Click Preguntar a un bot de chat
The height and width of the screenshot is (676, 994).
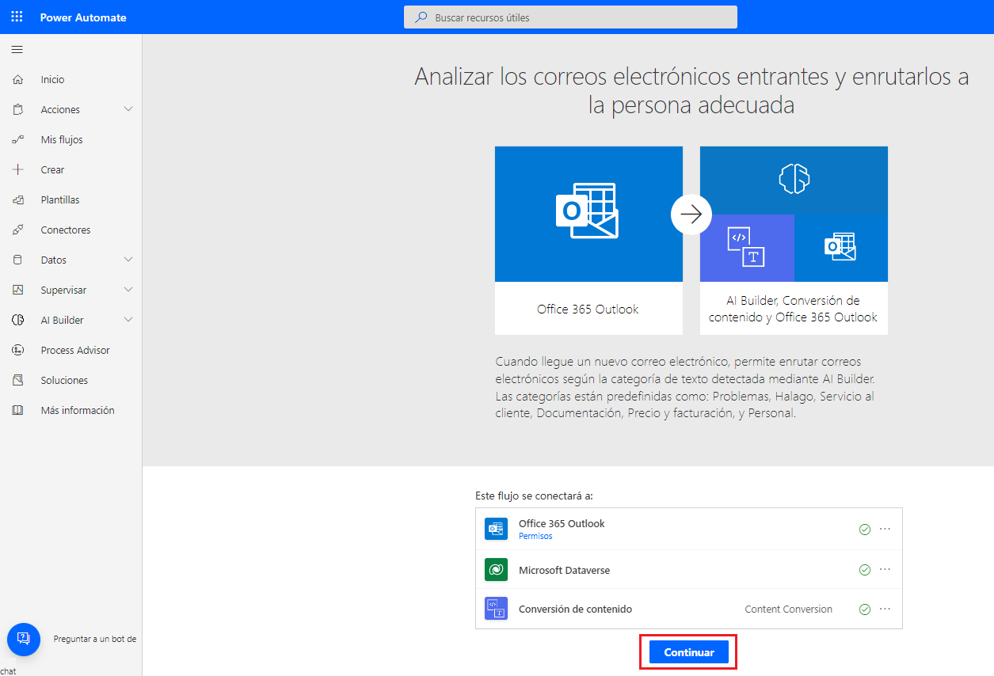pyautogui.click(x=94, y=639)
